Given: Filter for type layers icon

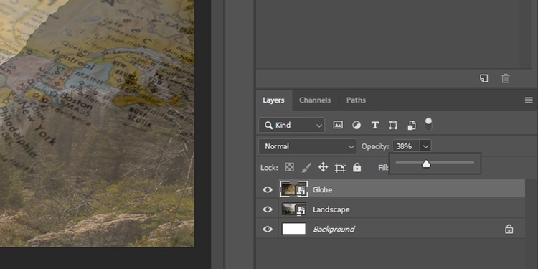Looking at the screenshot, I should click(375, 126).
